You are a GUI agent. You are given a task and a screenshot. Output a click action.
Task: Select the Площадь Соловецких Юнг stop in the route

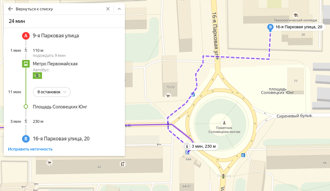click(x=60, y=107)
